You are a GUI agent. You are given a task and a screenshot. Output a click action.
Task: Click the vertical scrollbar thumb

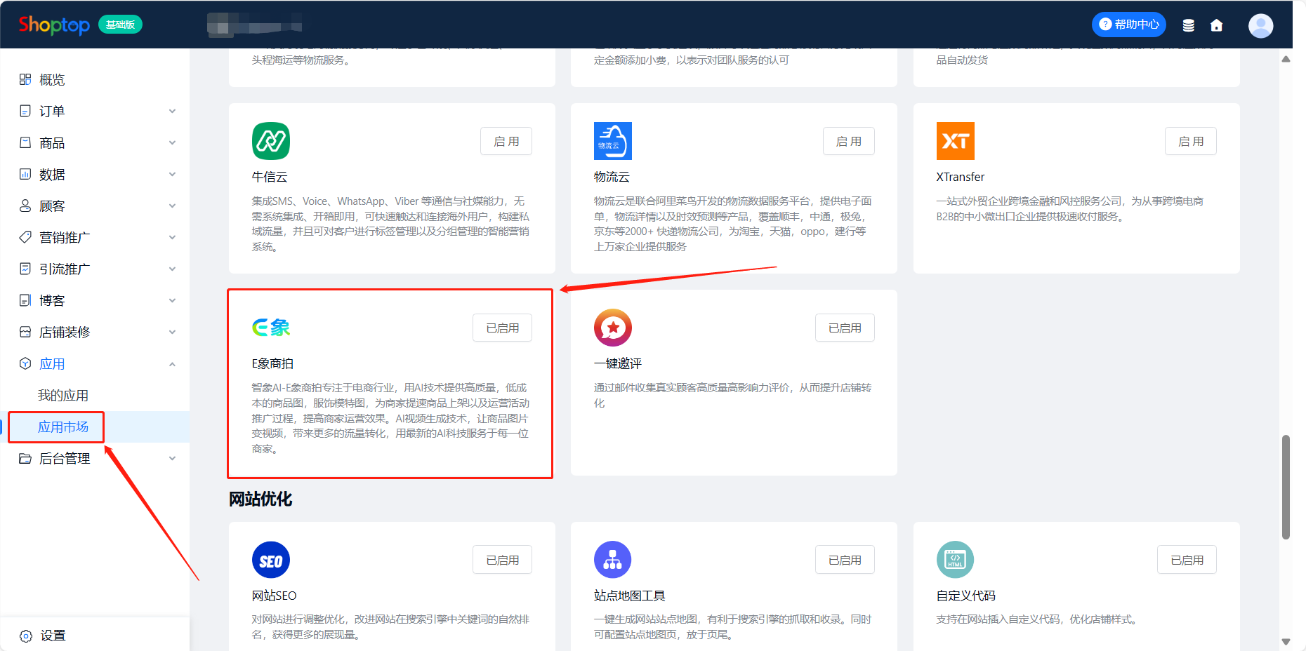1286,487
